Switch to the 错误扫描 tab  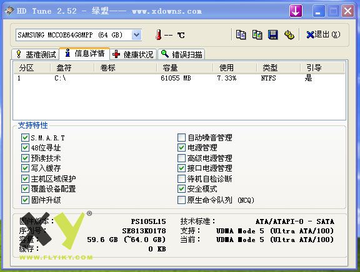pyautogui.click(x=182, y=54)
